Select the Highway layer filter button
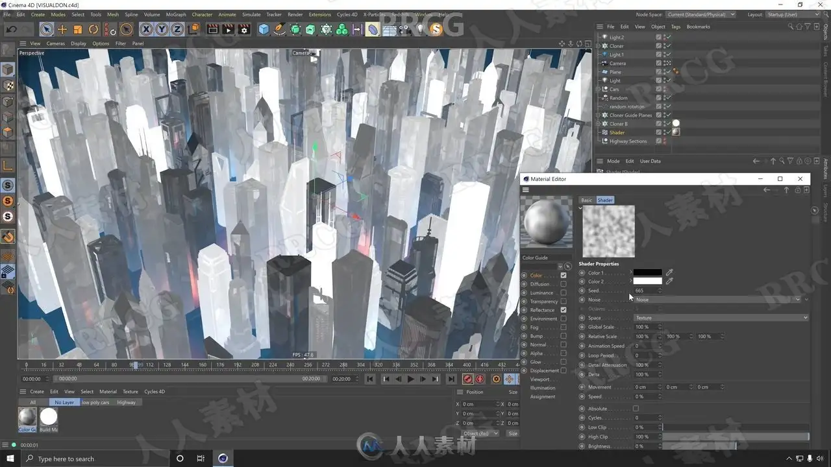The height and width of the screenshot is (467, 831). [126, 402]
